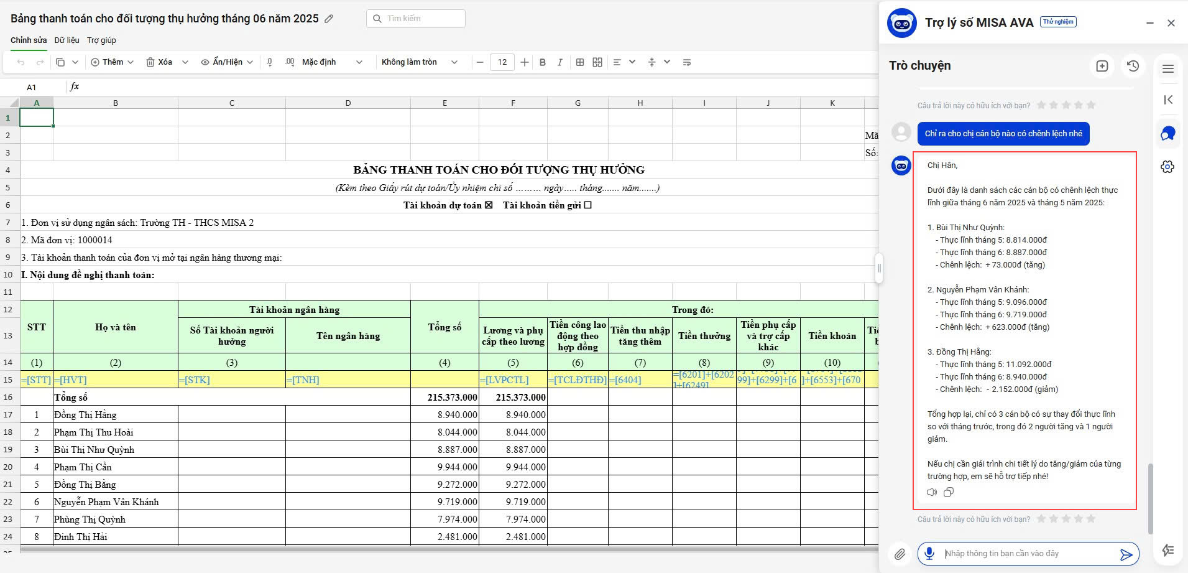
Task: Copy the AVA response text
Action: 949,492
